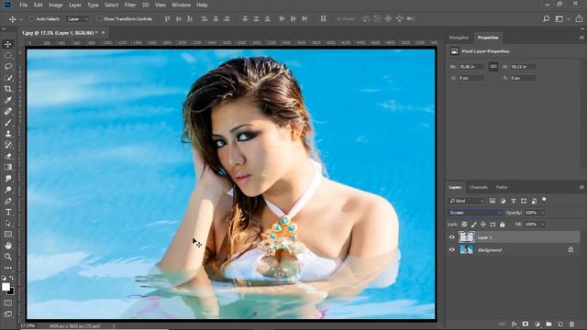The height and width of the screenshot is (330, 587).
Task: Open workspace switcher dropdown at top right
Action: [561, 18]
